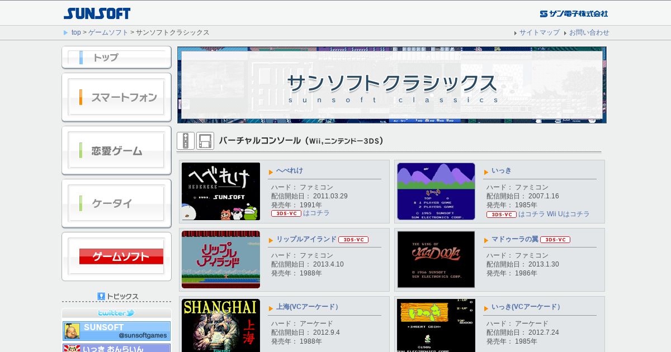Click the 配信開始日 2007.1.16 text
671x352 pixels.
coord(523,196)
